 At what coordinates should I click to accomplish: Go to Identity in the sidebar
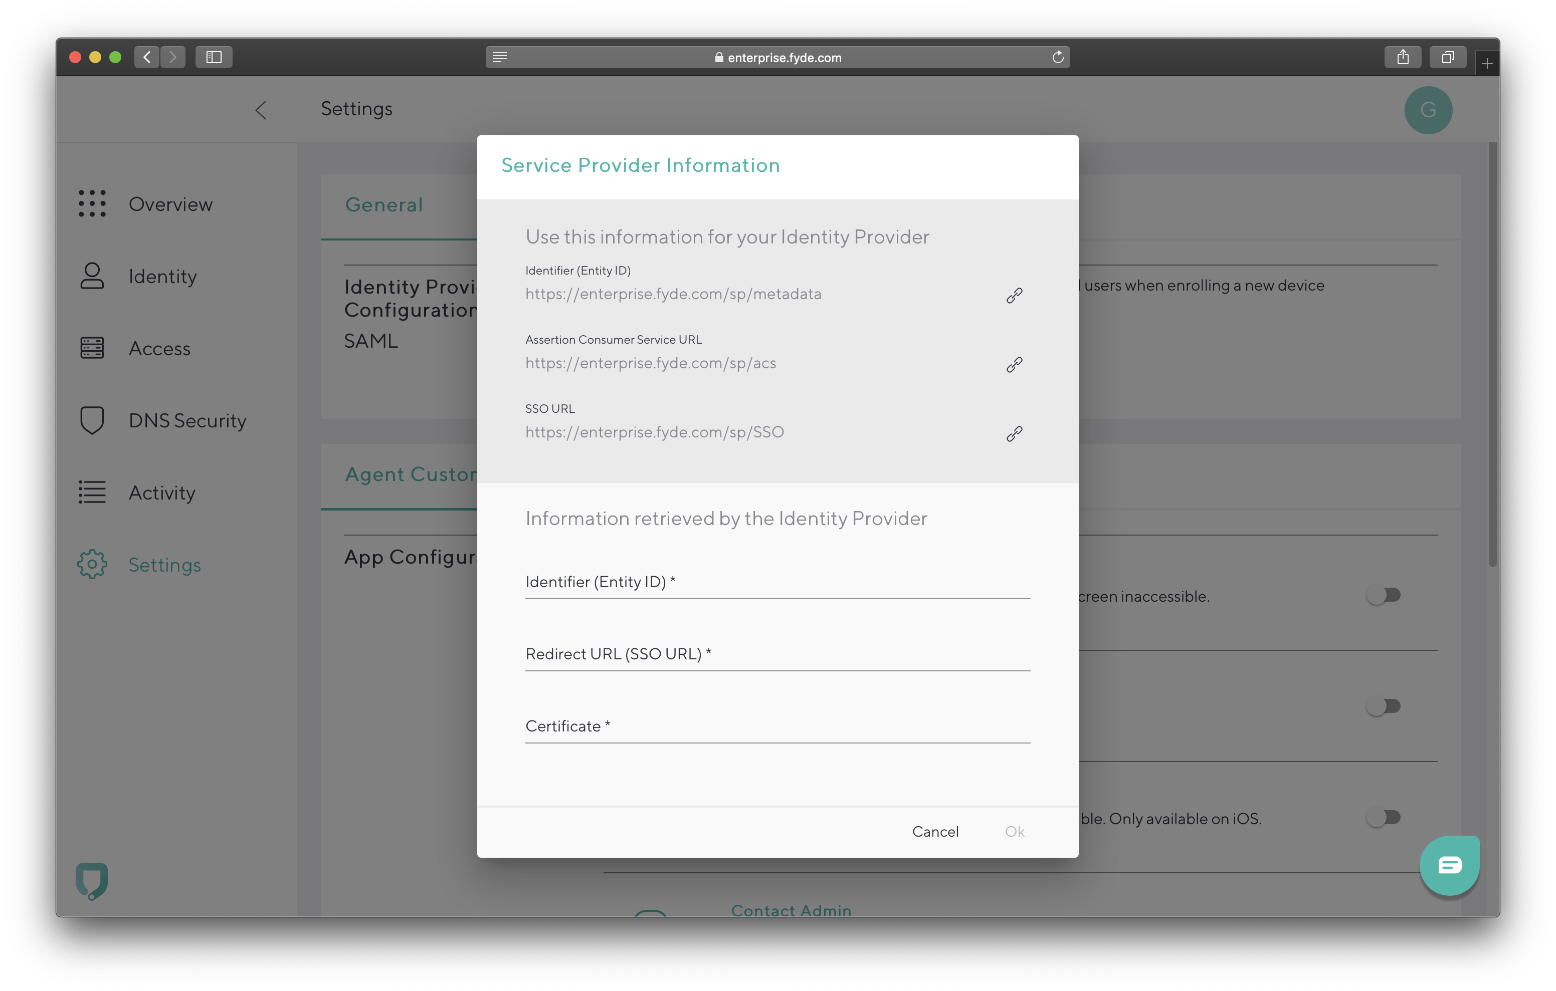tap(162, 277)
